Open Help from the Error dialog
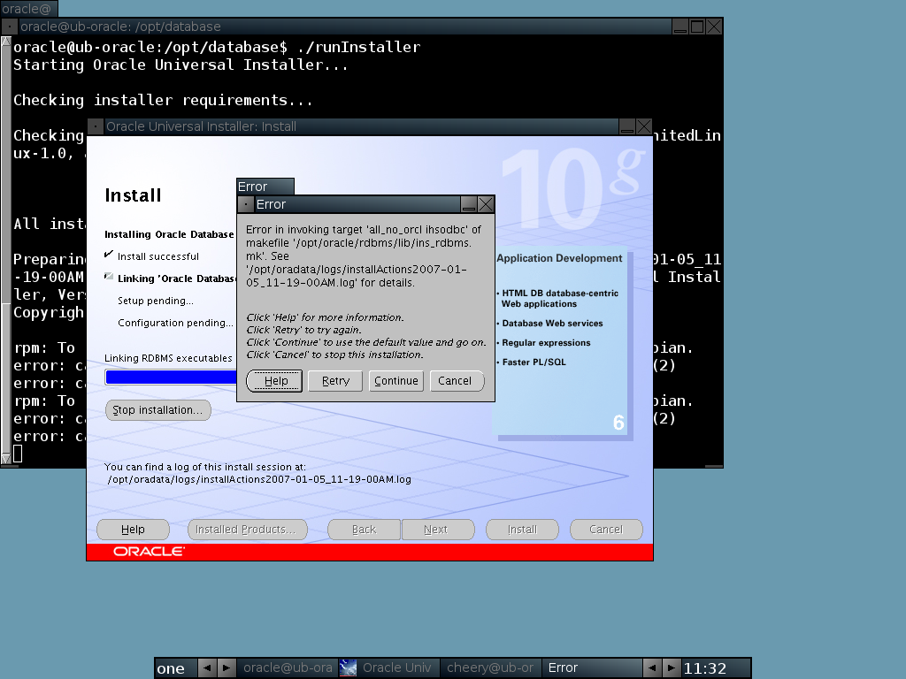 coord(274,381)
